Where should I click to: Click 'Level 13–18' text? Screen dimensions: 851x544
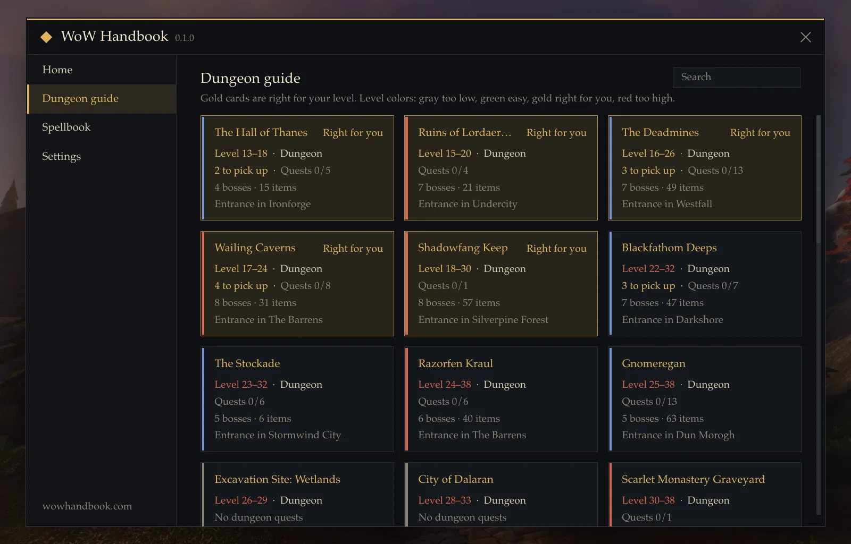click(x=241, y=153)
